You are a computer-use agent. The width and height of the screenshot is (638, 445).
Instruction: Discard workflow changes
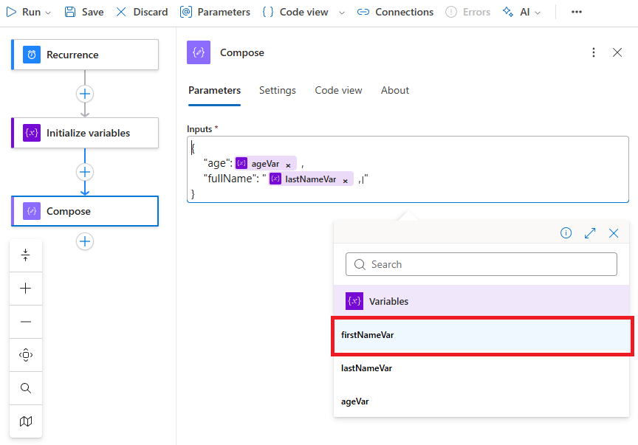(x=142, y=13)
